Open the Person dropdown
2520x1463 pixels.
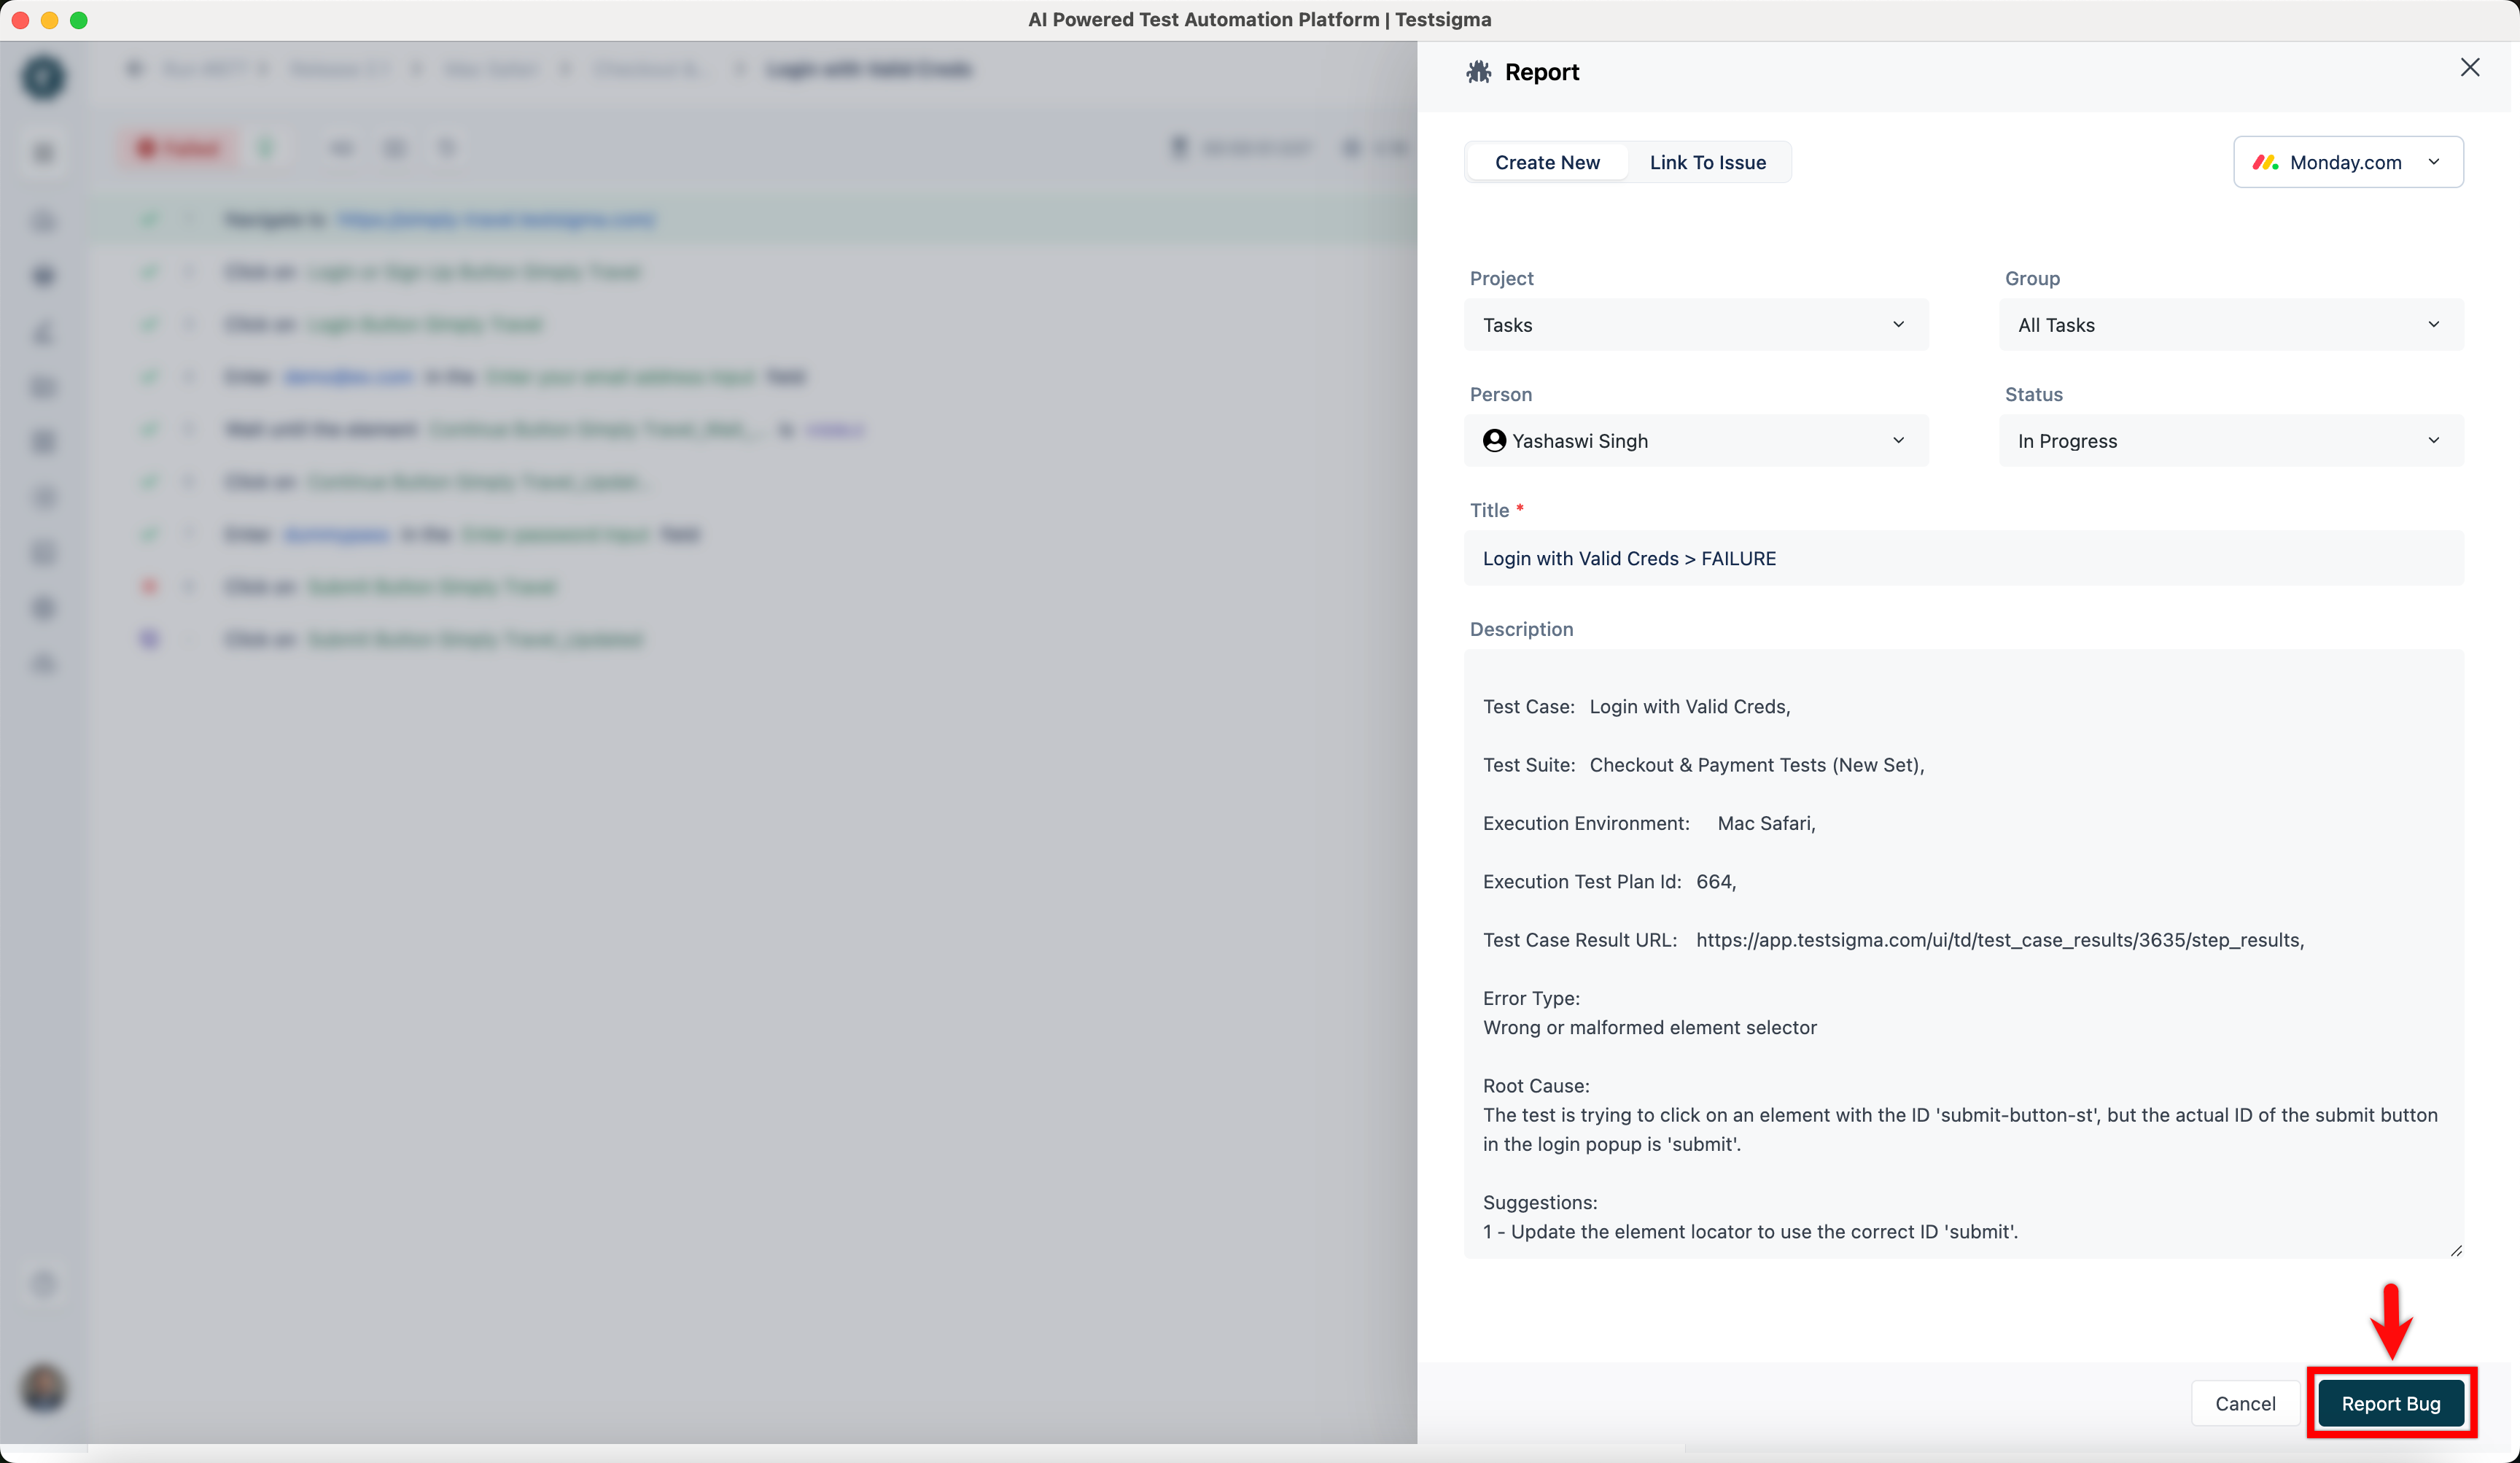[x=1695, y=441]
